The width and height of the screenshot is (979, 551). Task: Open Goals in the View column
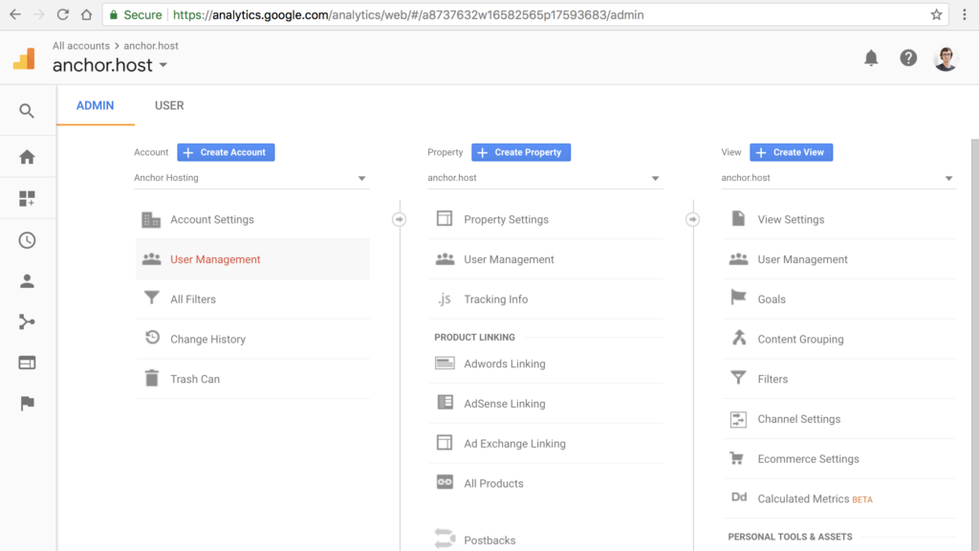pos(771,299)
